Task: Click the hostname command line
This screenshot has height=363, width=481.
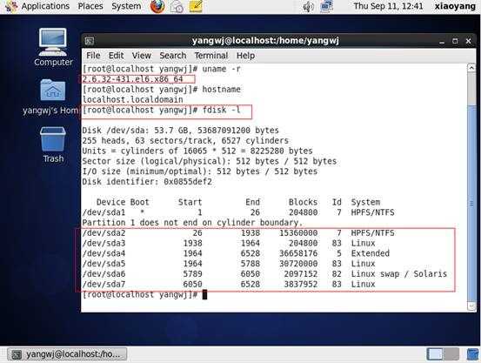Action: coord(162,90)
